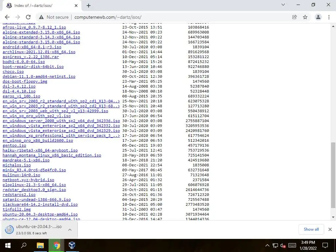This screenshot has width=336, height=252.
Task: Open alpine-extended-3.15.0-x86_64.iso link
Action: click(41, 32)
